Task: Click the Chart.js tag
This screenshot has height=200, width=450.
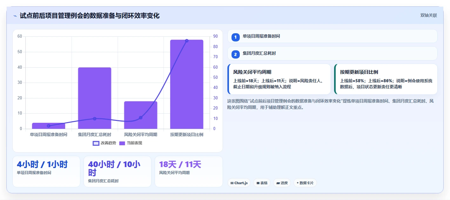Action: [239, 183]
